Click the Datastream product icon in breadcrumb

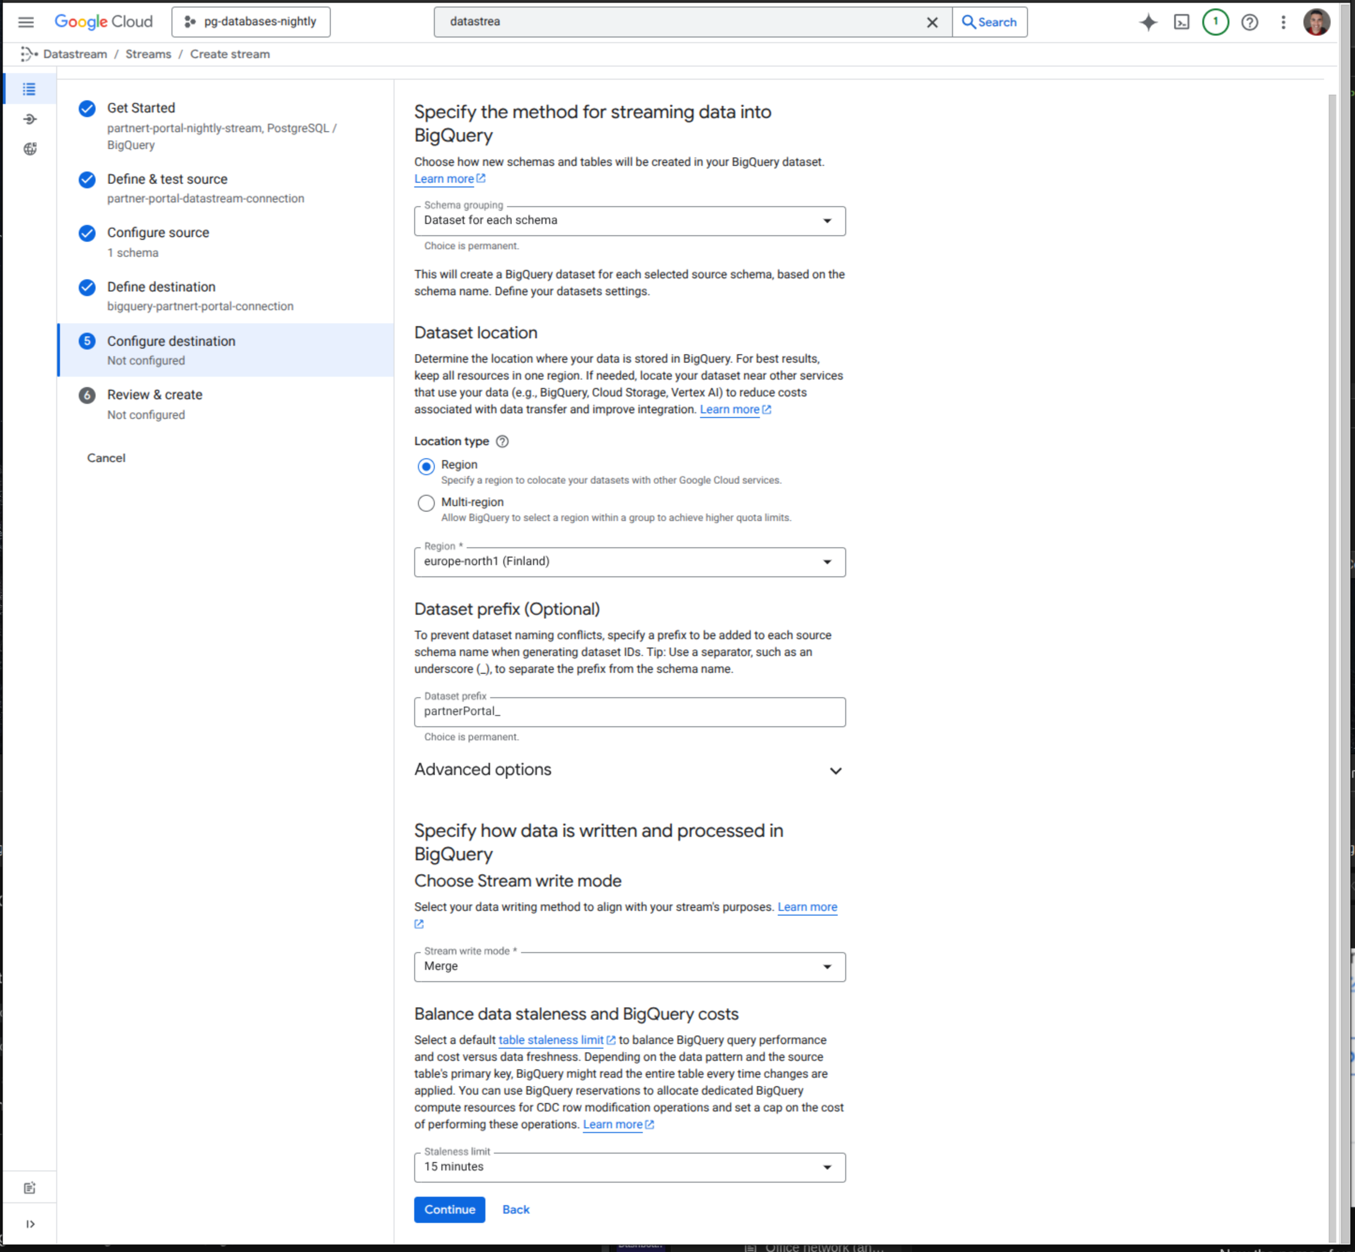(x=29, y=54)
